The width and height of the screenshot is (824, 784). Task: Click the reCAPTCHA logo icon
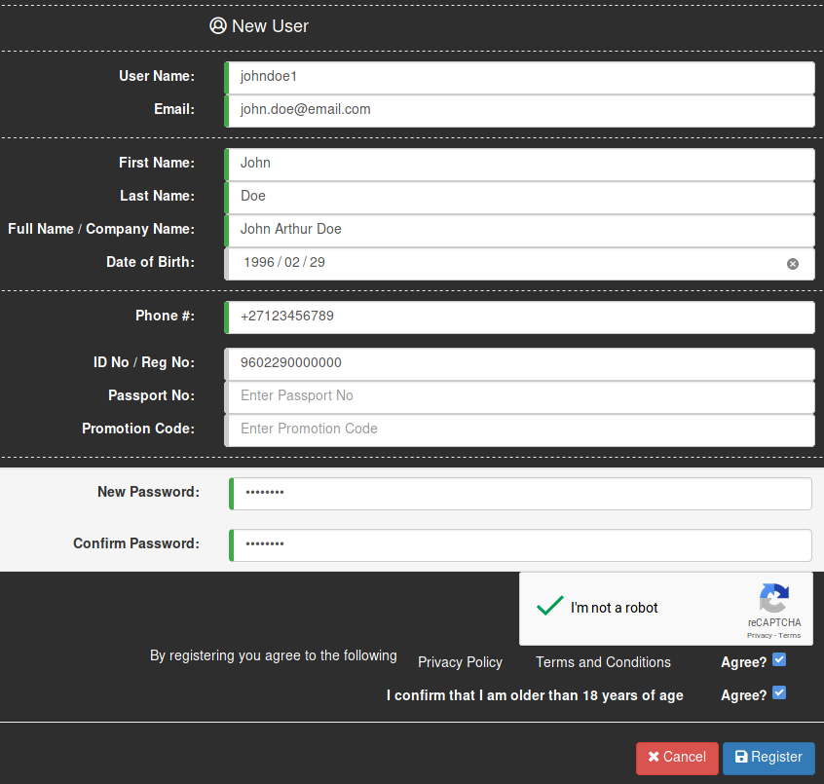pyautogui.click(x=774, y=598)
